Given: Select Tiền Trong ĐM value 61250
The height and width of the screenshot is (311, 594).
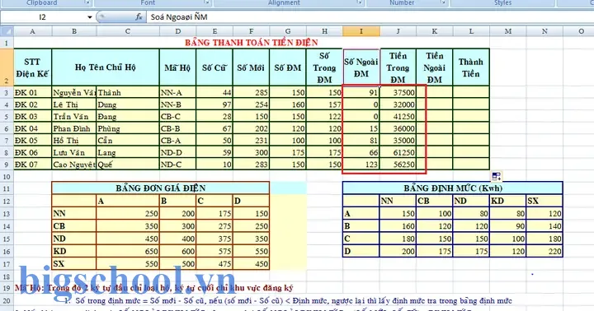Looking at the screenshot, I should tap(398, 153).
